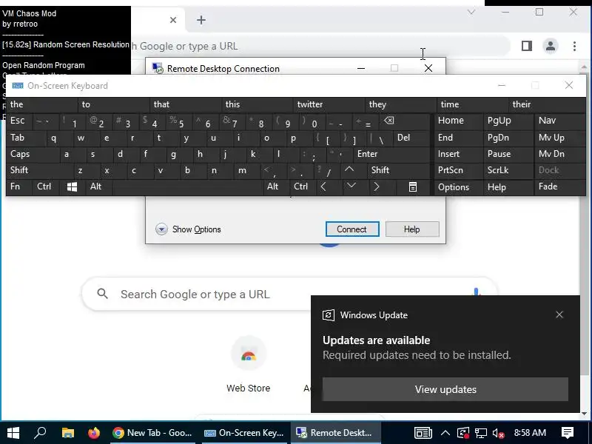Click the Windows logo key on keyboard
592x444 pixels.
72,186
